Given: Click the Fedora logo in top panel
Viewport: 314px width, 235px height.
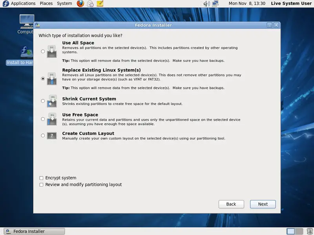Looking at the screenshot, I should click(6, 4).
